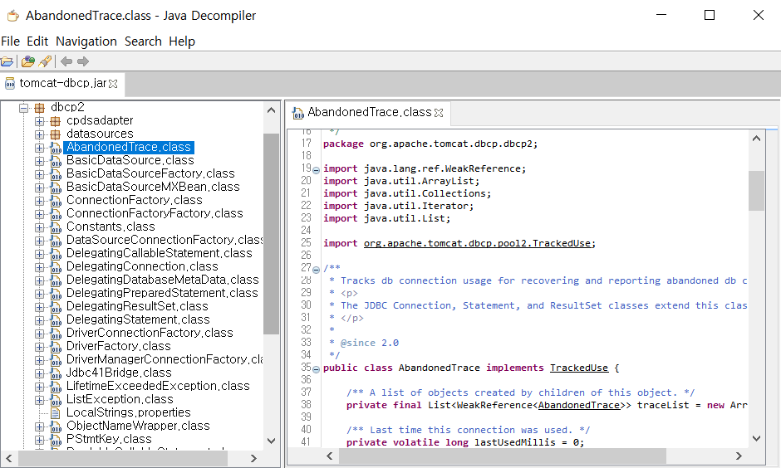
Task: Click the datasources package icon
Action: pos(56,134)
